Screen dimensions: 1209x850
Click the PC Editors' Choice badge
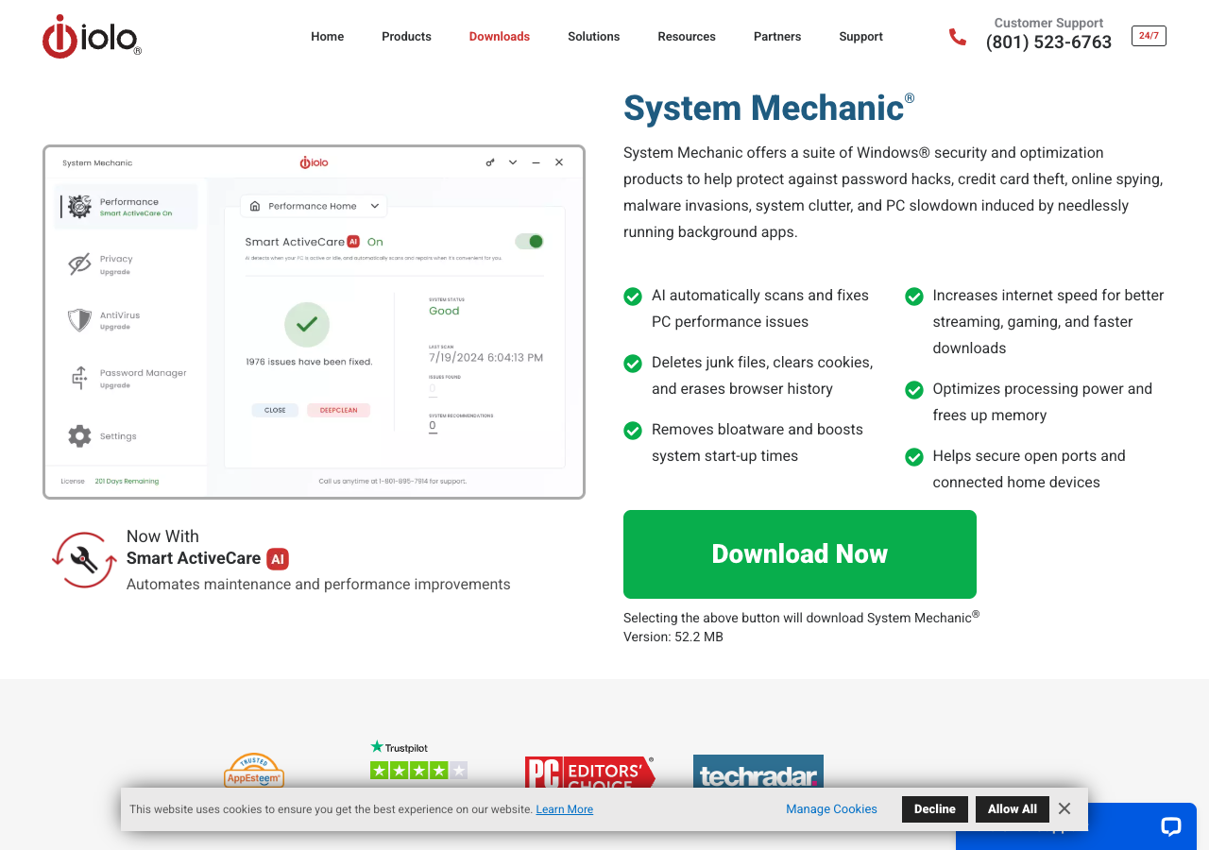(589, 774)
